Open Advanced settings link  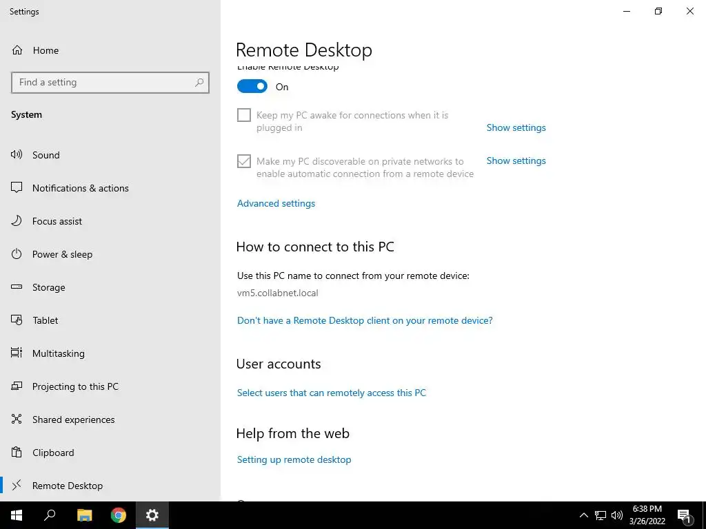pos(276,203)
